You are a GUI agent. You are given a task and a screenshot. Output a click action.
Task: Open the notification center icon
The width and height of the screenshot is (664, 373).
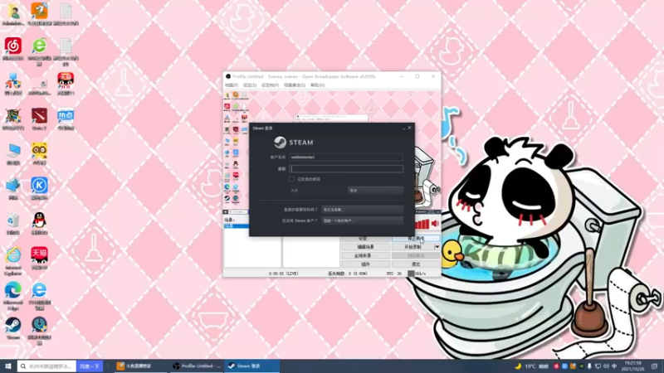[x=655, y=366]
